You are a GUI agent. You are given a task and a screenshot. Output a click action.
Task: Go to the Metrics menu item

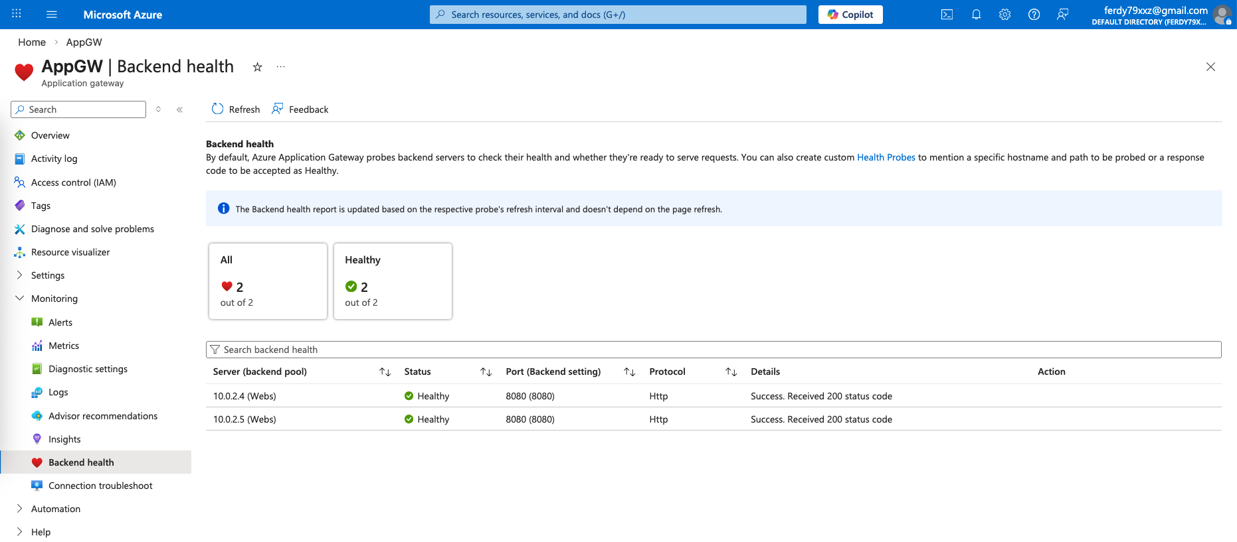coord(64,346)
